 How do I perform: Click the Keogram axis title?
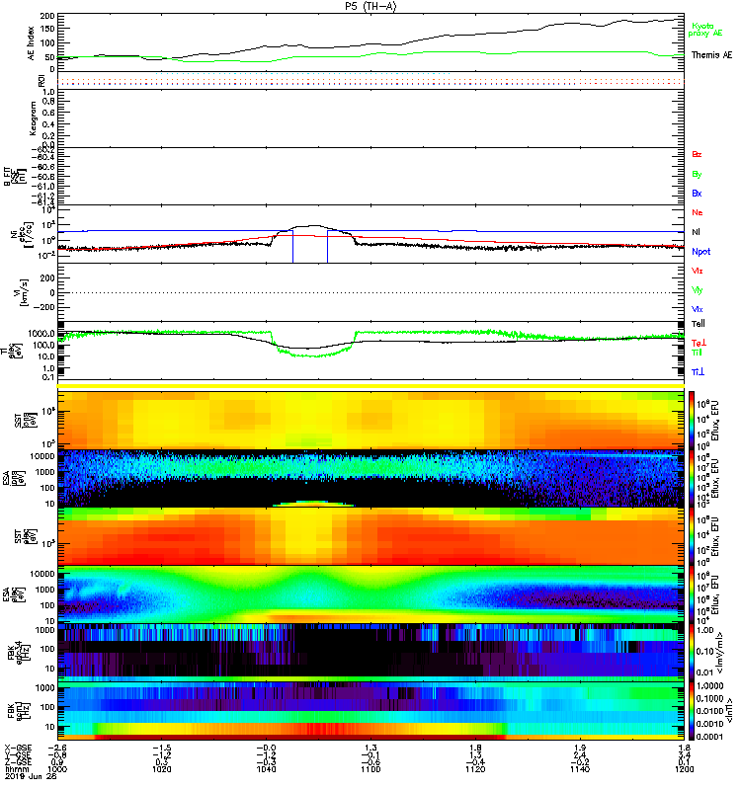point(33,118)
